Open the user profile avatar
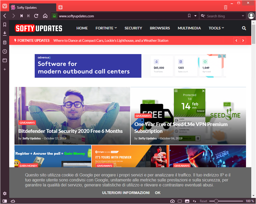Viewport: 256px width, 204px height. coord(251,16)
